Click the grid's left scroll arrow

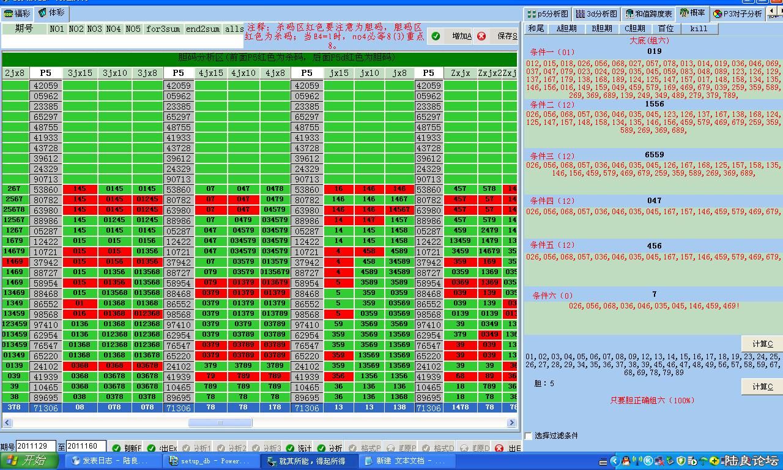click(x=7, y=422)
